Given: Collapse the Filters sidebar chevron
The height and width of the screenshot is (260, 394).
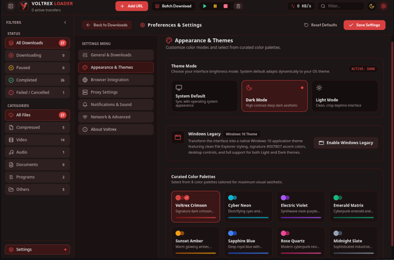Looking at the screenshot, I should 65,22.
